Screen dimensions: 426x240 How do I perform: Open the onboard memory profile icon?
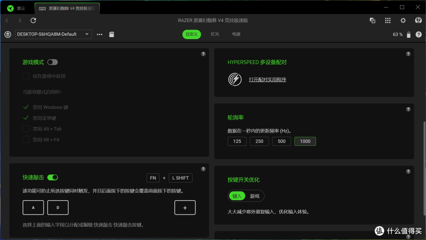click(112, 34)
